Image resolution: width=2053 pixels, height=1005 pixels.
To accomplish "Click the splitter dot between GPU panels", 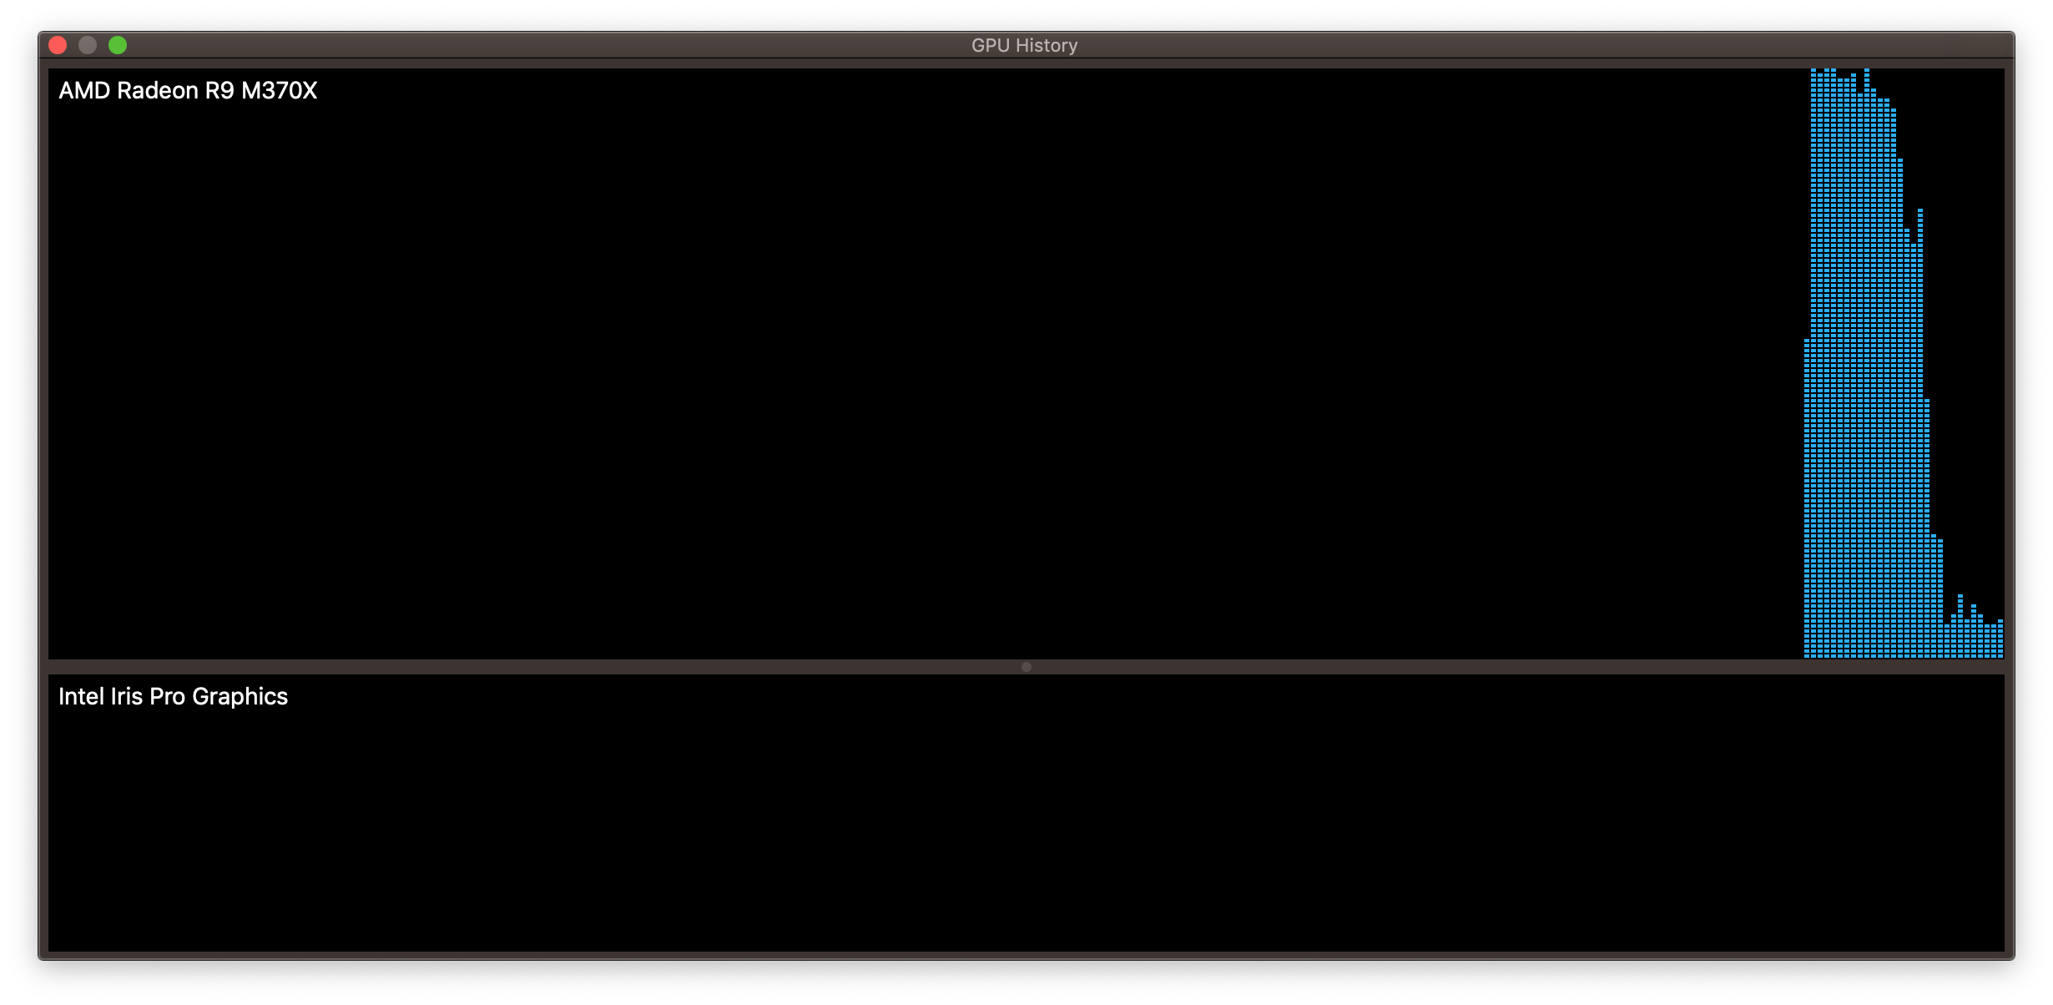I will tap(1026, 667).
